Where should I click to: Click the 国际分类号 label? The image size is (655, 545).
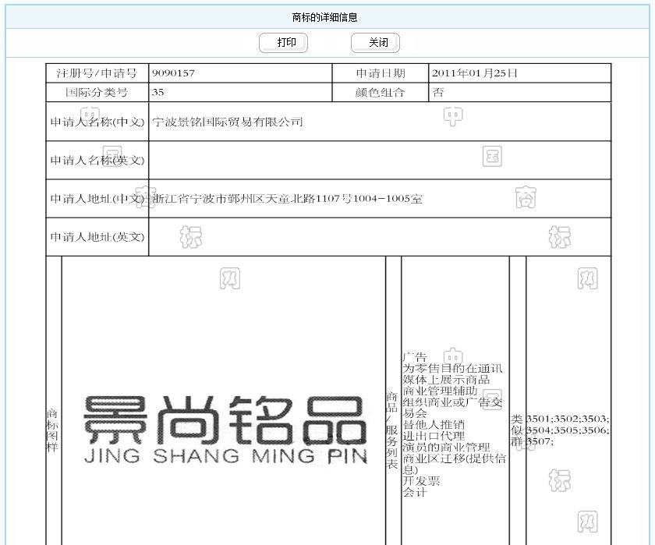point(97,92)
